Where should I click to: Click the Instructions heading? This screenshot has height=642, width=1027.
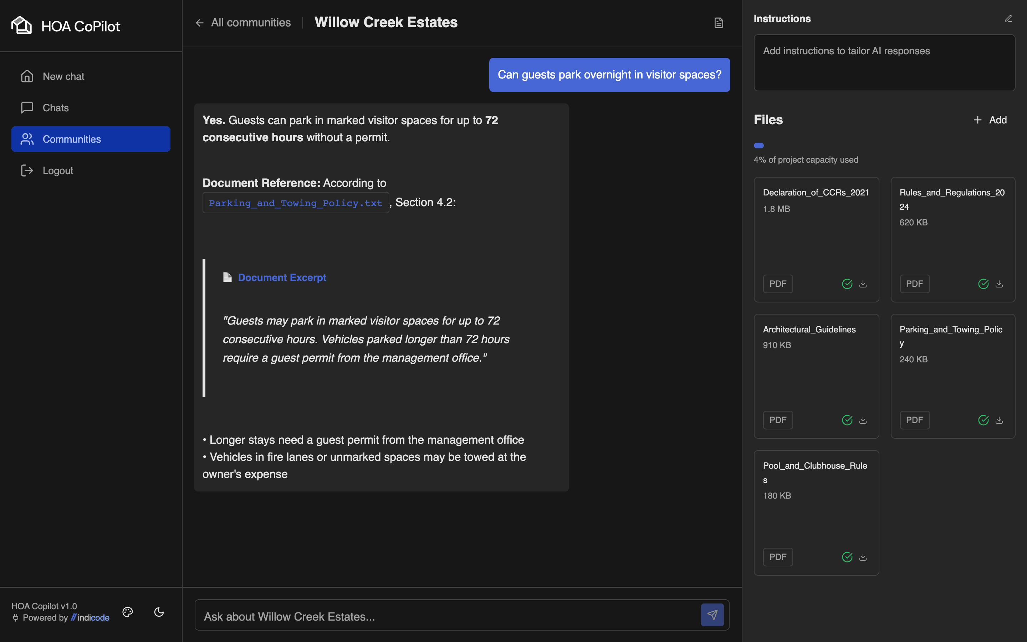tap(782, 19)
